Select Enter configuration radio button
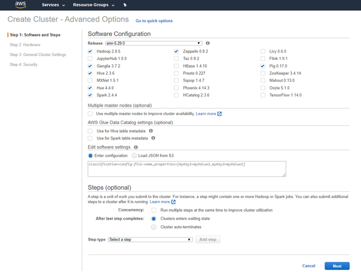The width and height of the screenshot is (361, 272). tap(90, 156)
